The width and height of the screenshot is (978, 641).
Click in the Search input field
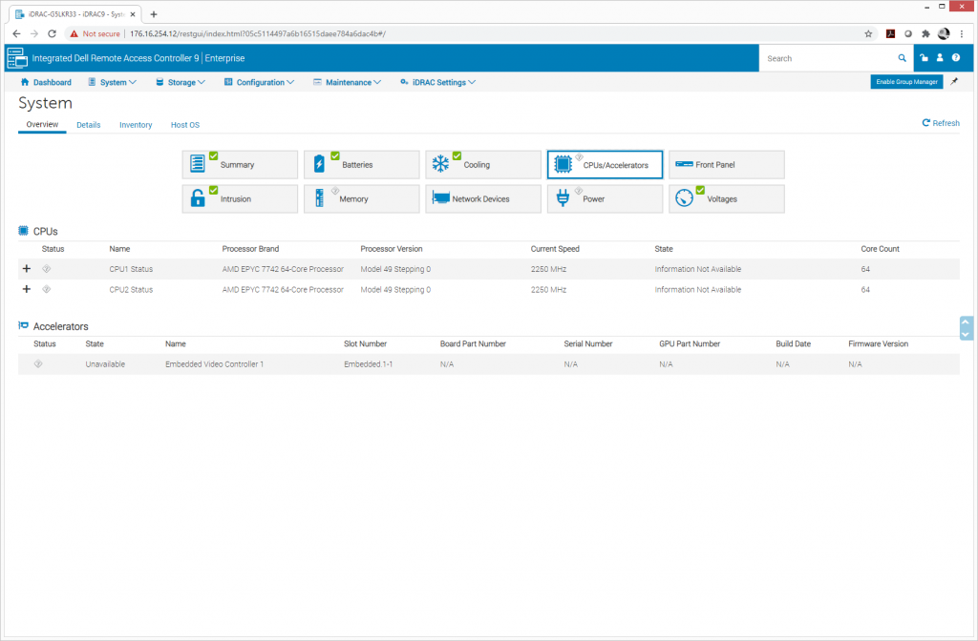(x=830, y=58)
